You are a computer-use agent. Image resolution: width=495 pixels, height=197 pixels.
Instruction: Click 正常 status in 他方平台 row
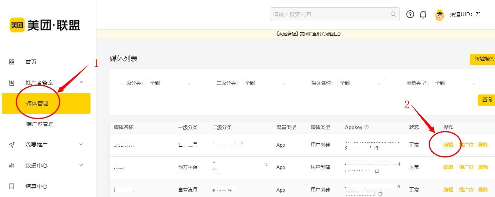coord(414,167)
